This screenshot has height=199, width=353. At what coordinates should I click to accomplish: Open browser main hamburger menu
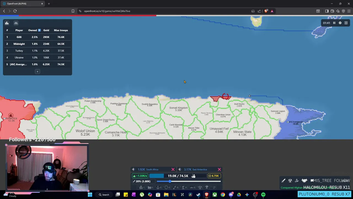pos(349,11)
